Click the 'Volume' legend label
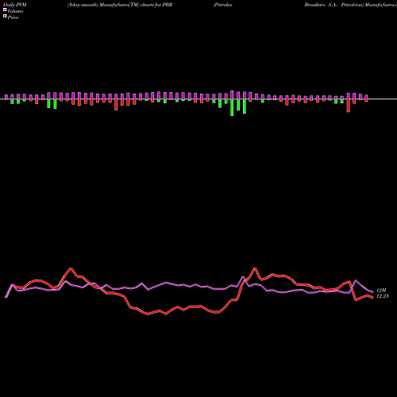The height and width of the screenshot is (397, 397). coord(15,11)
